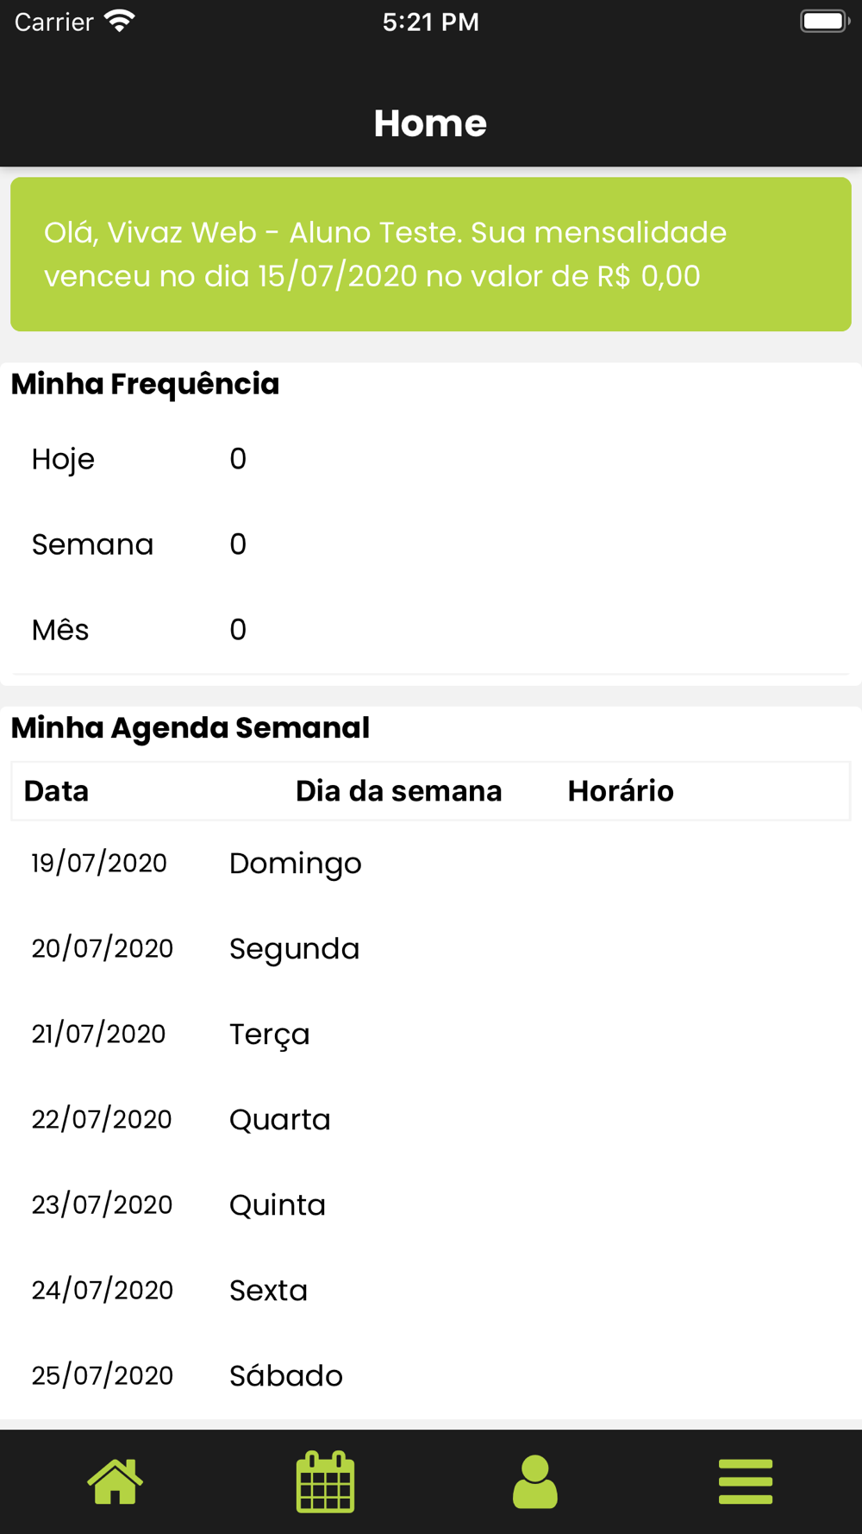The height and width of the screenshot is (1534, 862).
Task: Select the Domingo 19/07/2020 row
Action: pyautogui.click(x=431, y=864)
